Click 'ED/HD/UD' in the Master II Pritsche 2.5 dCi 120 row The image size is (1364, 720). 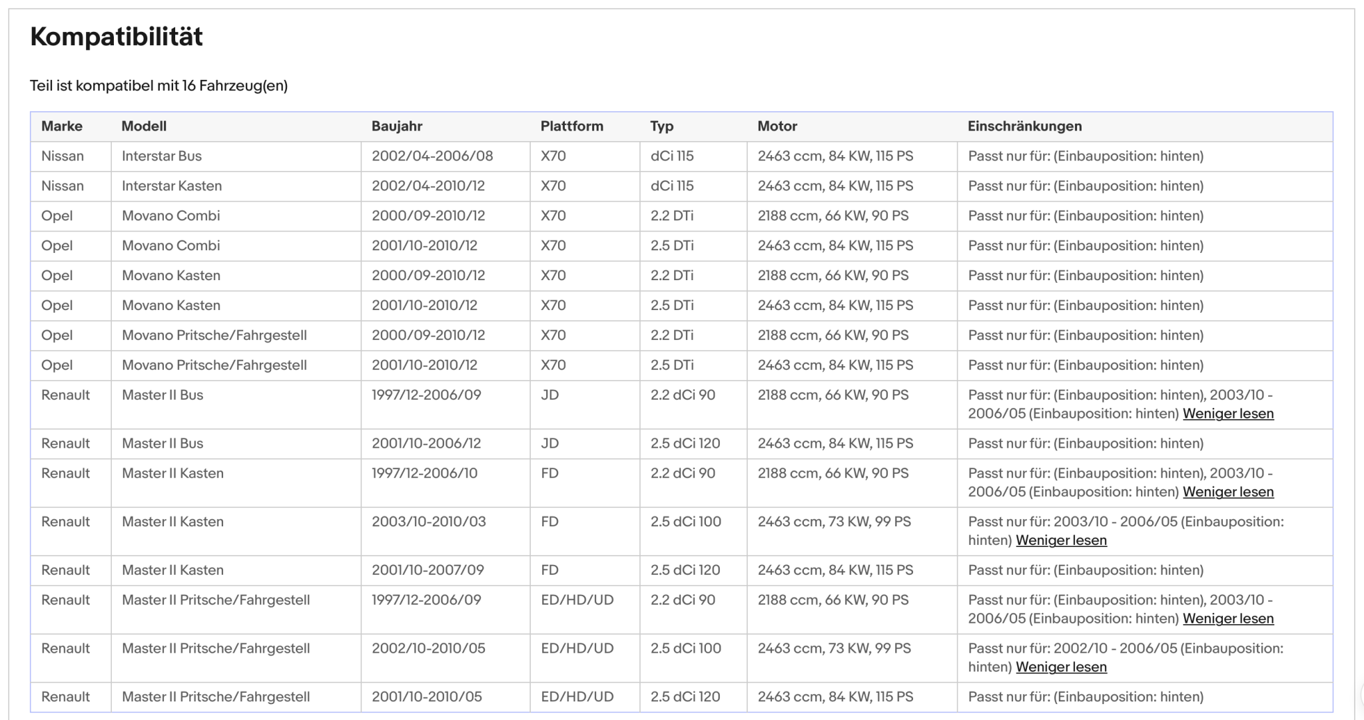[577, 697]
